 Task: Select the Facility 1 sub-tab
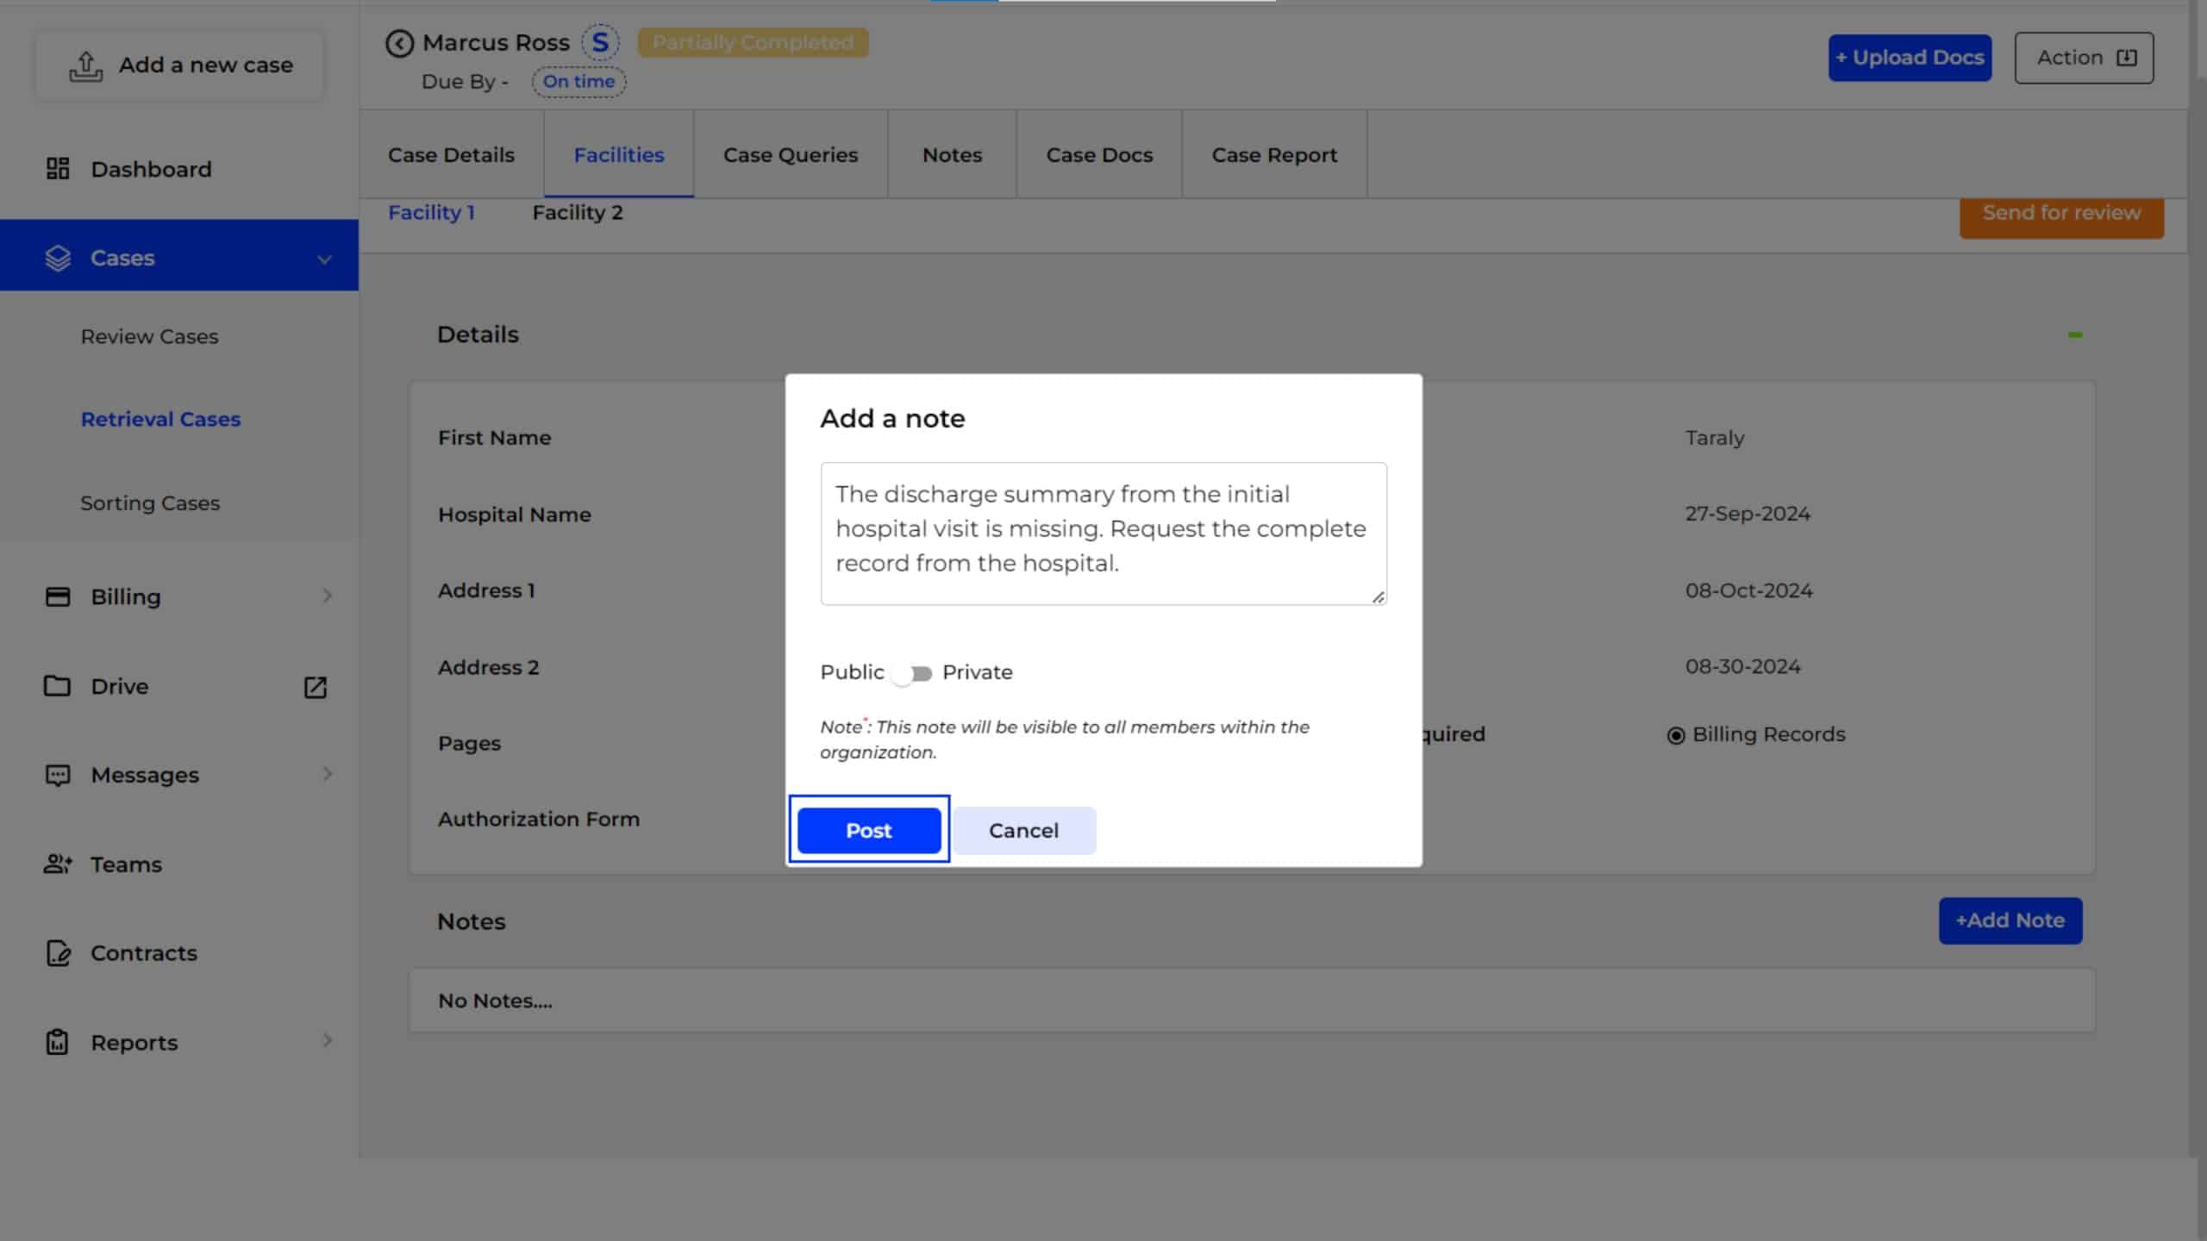(x=431, y=213)
